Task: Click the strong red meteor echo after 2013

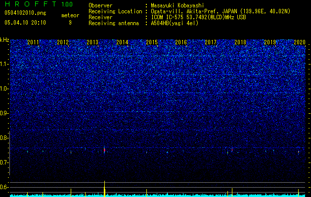Action: coord(104,150)
